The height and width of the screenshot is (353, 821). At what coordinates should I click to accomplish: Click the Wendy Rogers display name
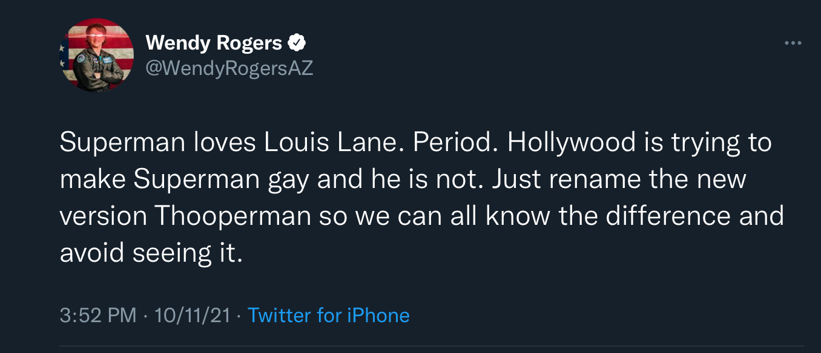214,43
